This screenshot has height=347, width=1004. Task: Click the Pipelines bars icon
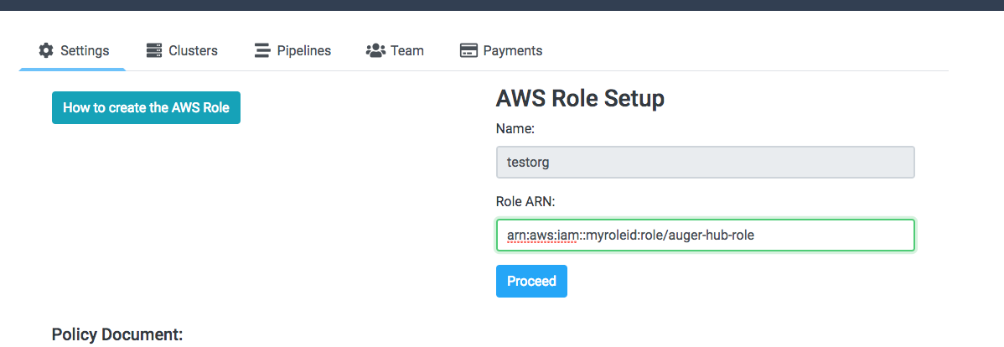[262, 50]
